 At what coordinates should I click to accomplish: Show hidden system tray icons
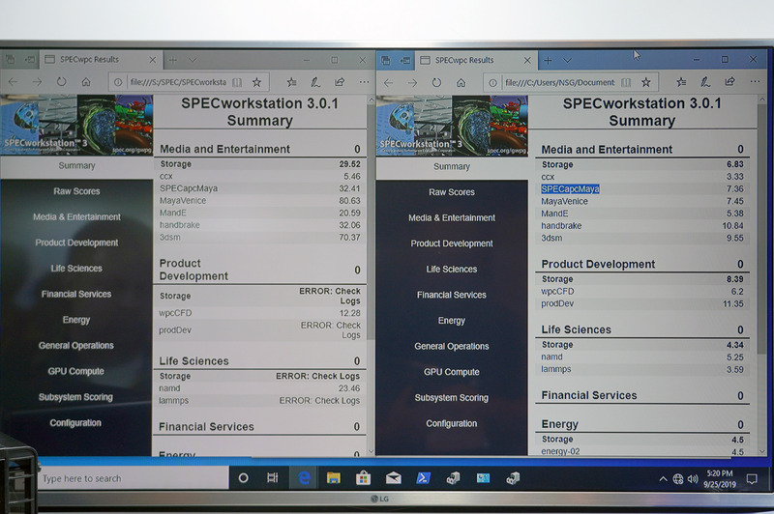663,478
